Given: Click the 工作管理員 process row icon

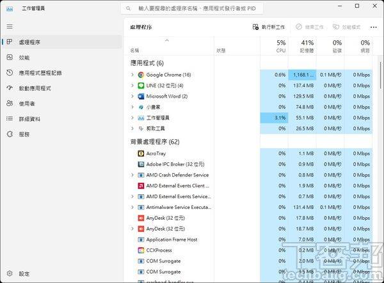Looking at the screenshot, I should [141, 118].
